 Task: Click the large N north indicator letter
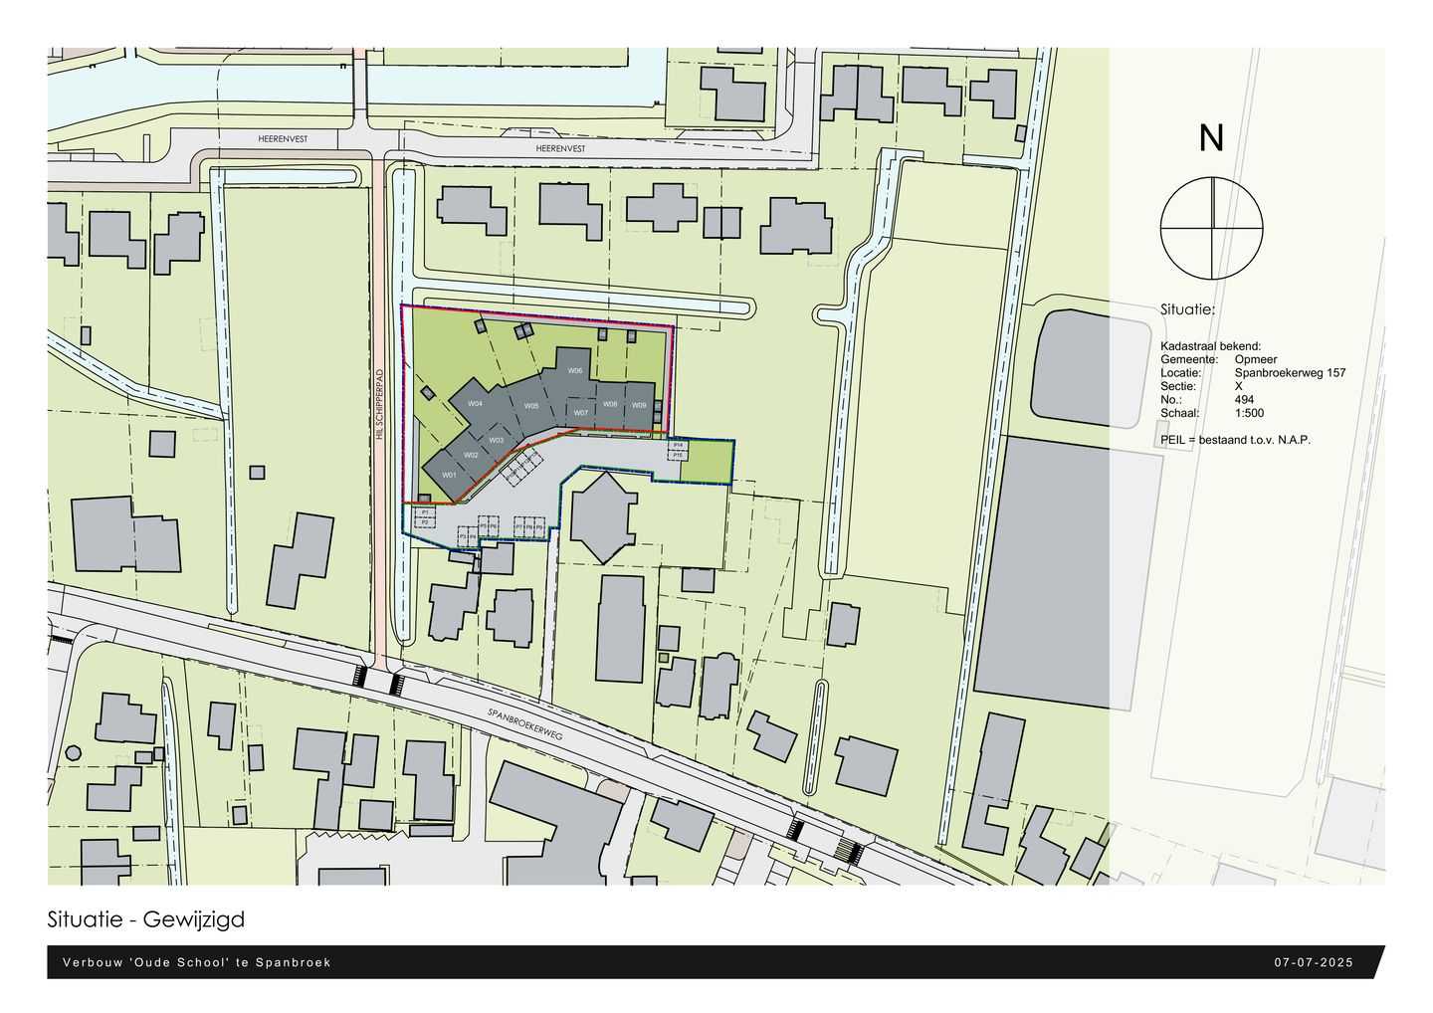point(1210,139)
